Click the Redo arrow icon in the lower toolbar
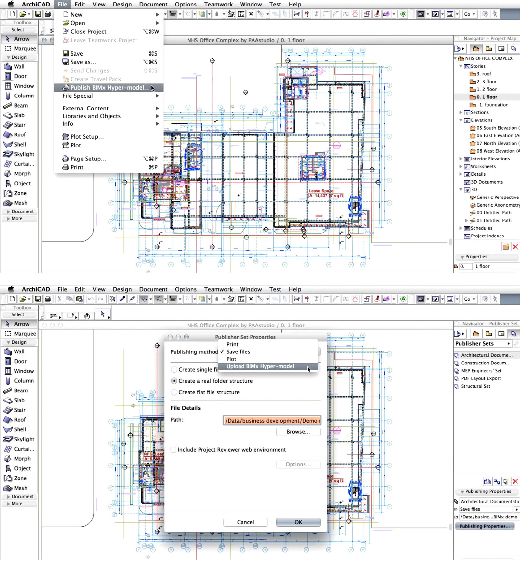520x562 pixels. pos(101,299)
